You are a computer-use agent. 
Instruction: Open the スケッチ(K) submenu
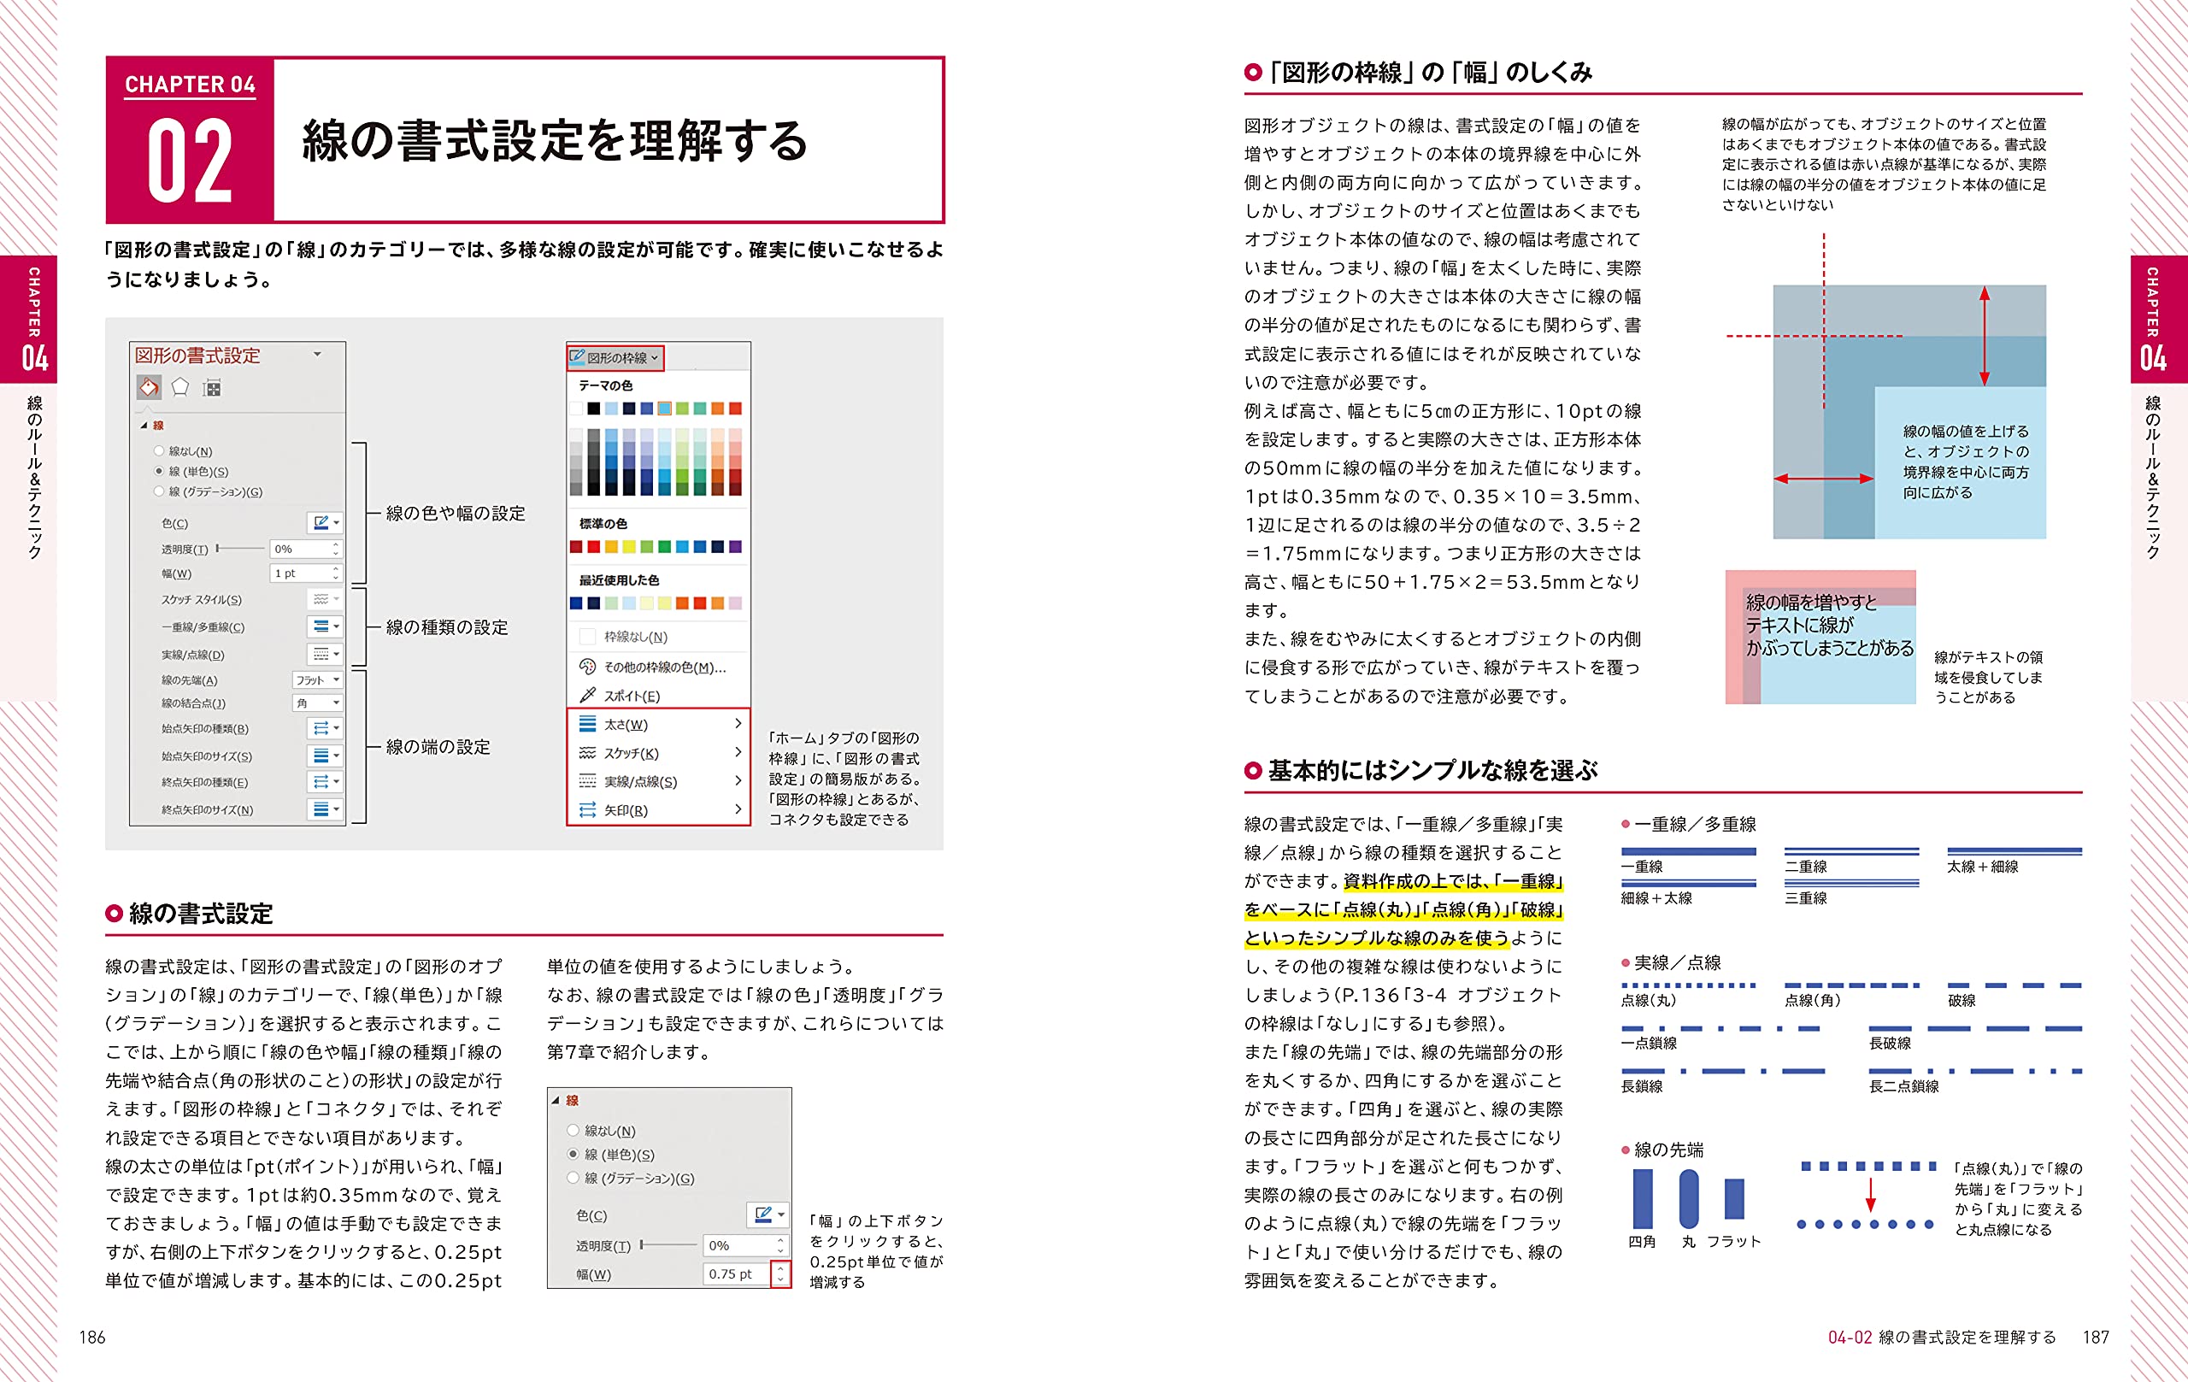tap(659, 753)
